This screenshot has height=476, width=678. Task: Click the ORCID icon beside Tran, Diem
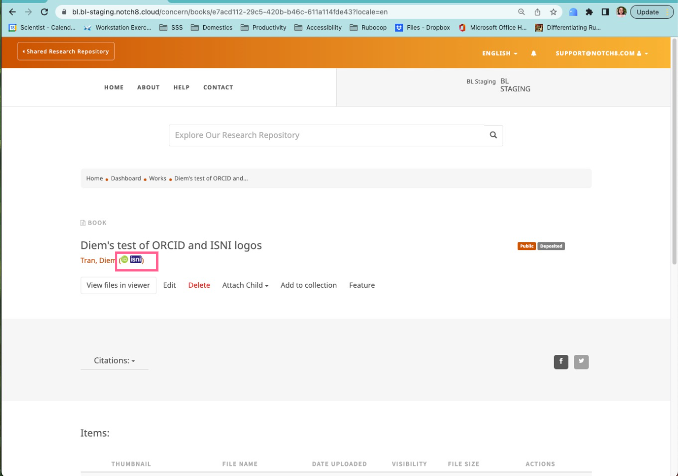click(124, 260)
